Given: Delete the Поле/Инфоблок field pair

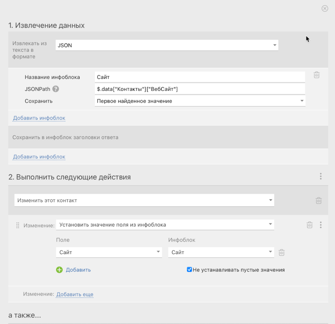Looking at the screenshot, I should [282, 252].
